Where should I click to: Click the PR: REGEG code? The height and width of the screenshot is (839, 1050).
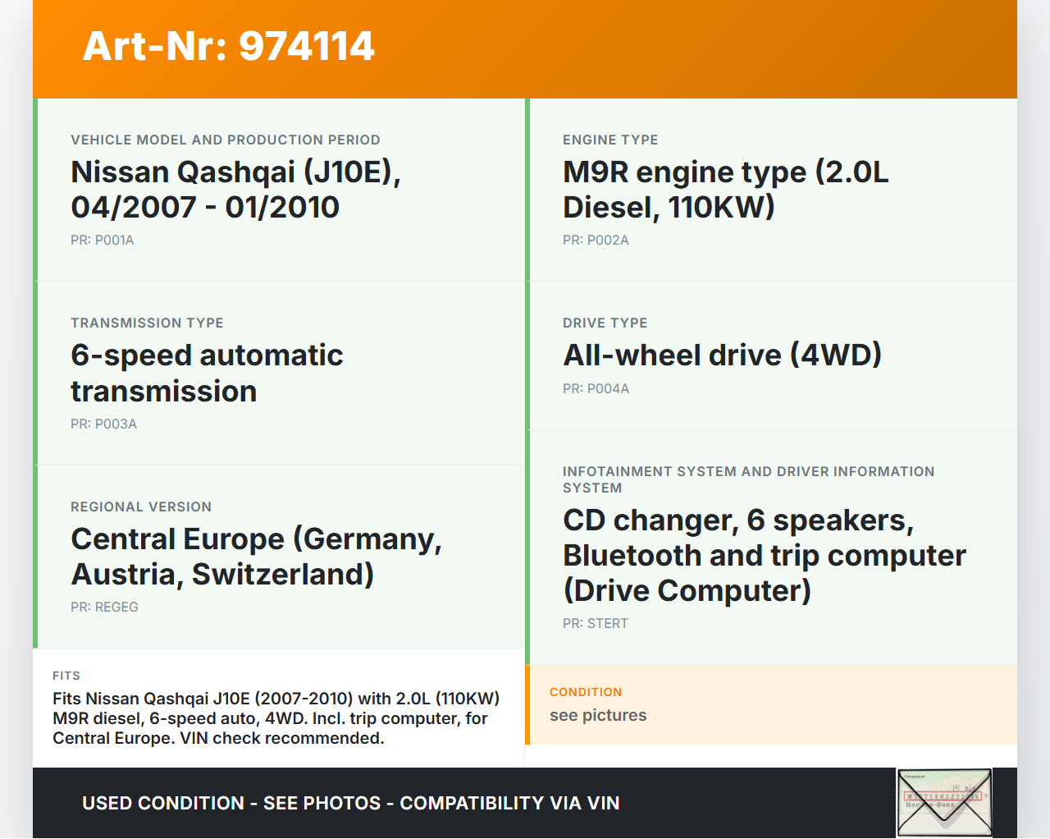pos(104,607)
